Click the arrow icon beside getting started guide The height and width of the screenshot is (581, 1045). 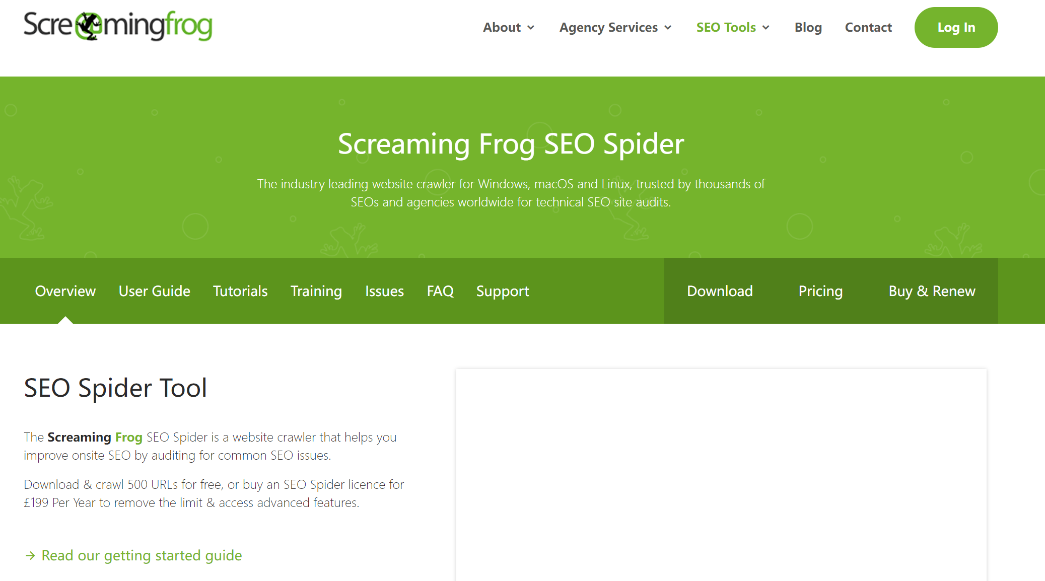click(x=30, y=555)
